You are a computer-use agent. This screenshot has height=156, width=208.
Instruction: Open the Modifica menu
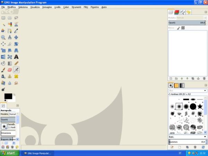click(x=11, y=7)
